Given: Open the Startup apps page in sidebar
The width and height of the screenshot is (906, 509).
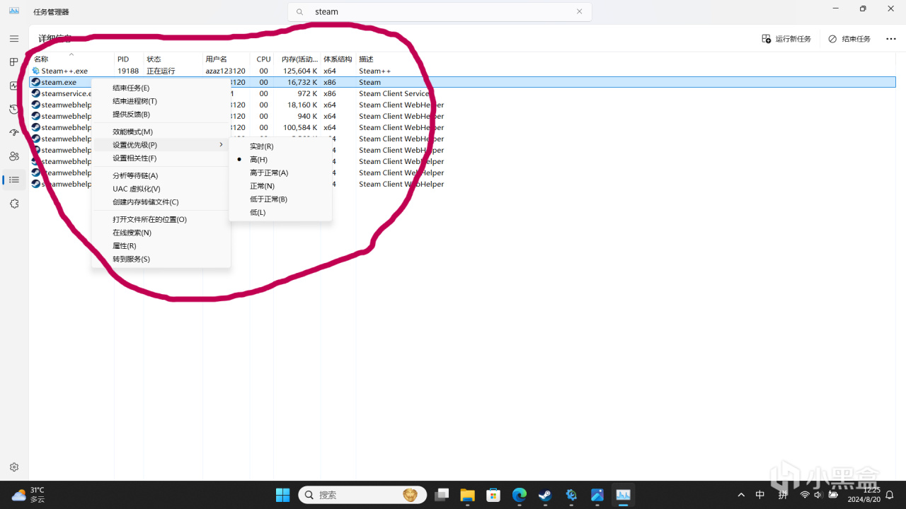Looking at the screenshot, I should tap(14, 133).
